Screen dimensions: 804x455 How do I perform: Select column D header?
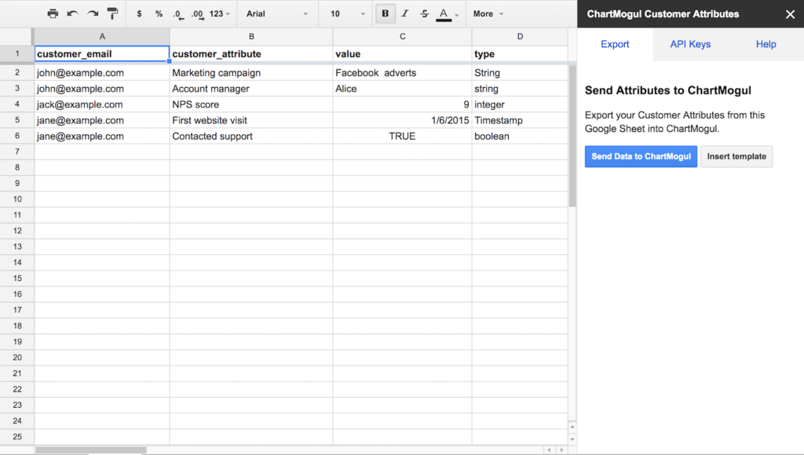(520, 36)
